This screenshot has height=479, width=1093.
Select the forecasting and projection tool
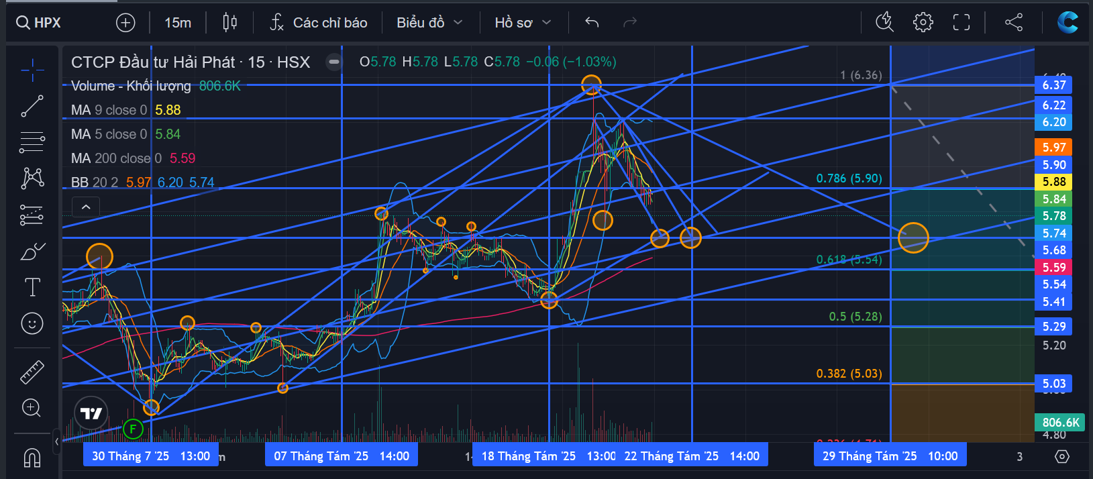32,215
